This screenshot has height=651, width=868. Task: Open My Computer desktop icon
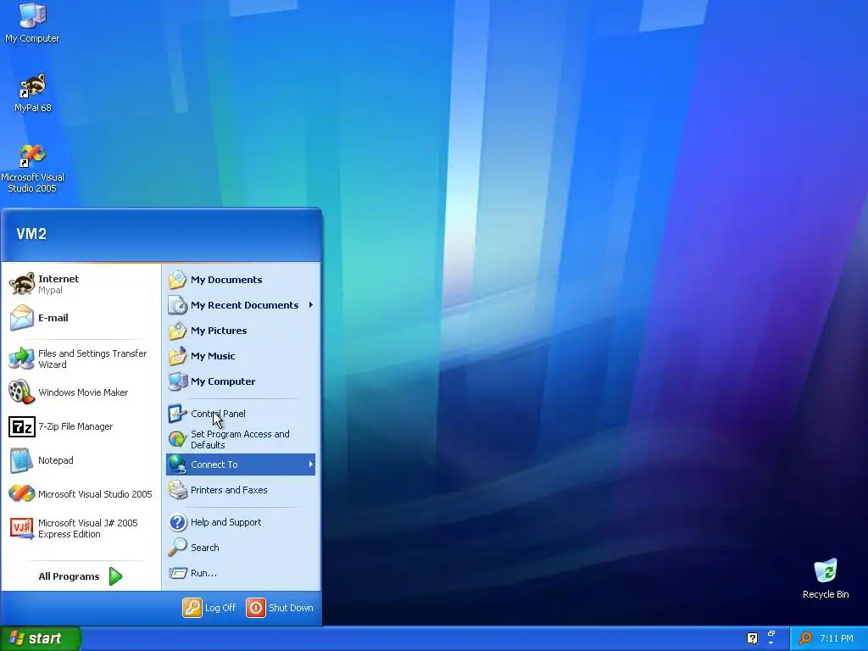pos(32,23)
